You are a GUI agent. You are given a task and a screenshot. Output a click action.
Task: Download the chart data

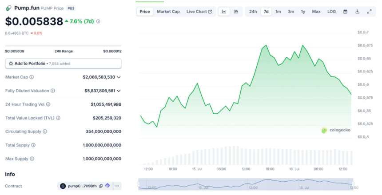[x=357, y=12]
